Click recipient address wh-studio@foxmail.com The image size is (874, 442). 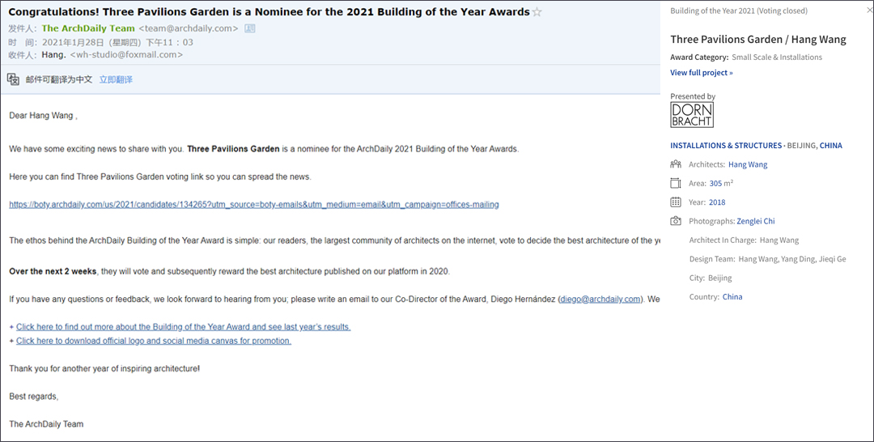(126, 54)
